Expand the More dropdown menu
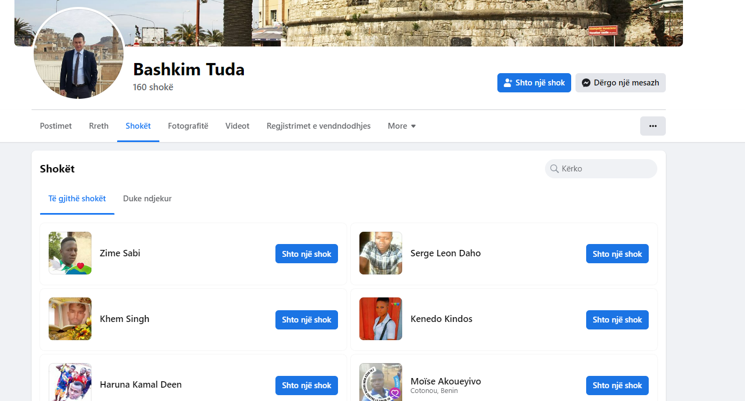 coord(402,126)
